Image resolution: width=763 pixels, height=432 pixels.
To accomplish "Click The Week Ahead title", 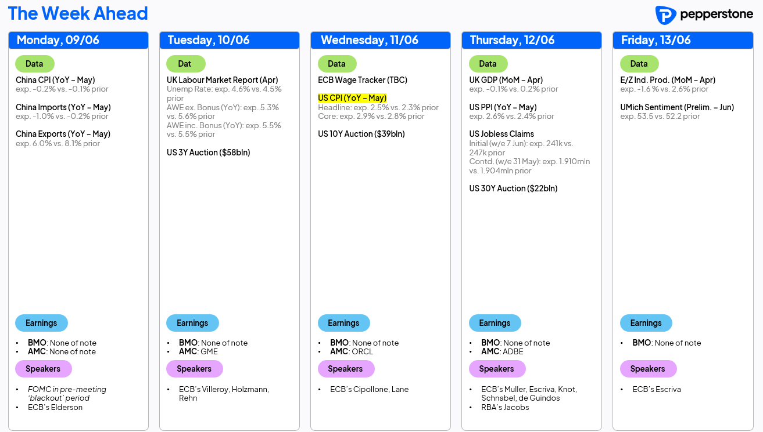I will [78, 13].
